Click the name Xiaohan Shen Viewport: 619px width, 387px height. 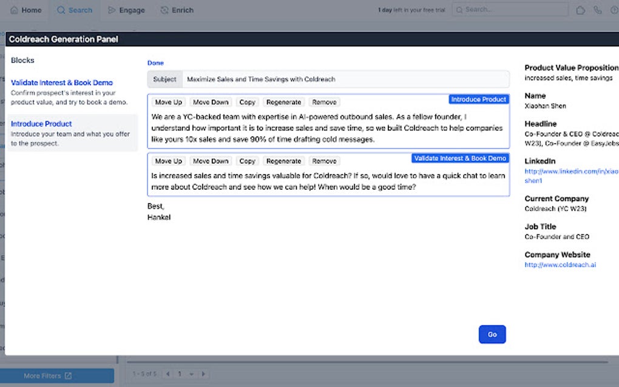pyautogui.click(x=545, y=106)
